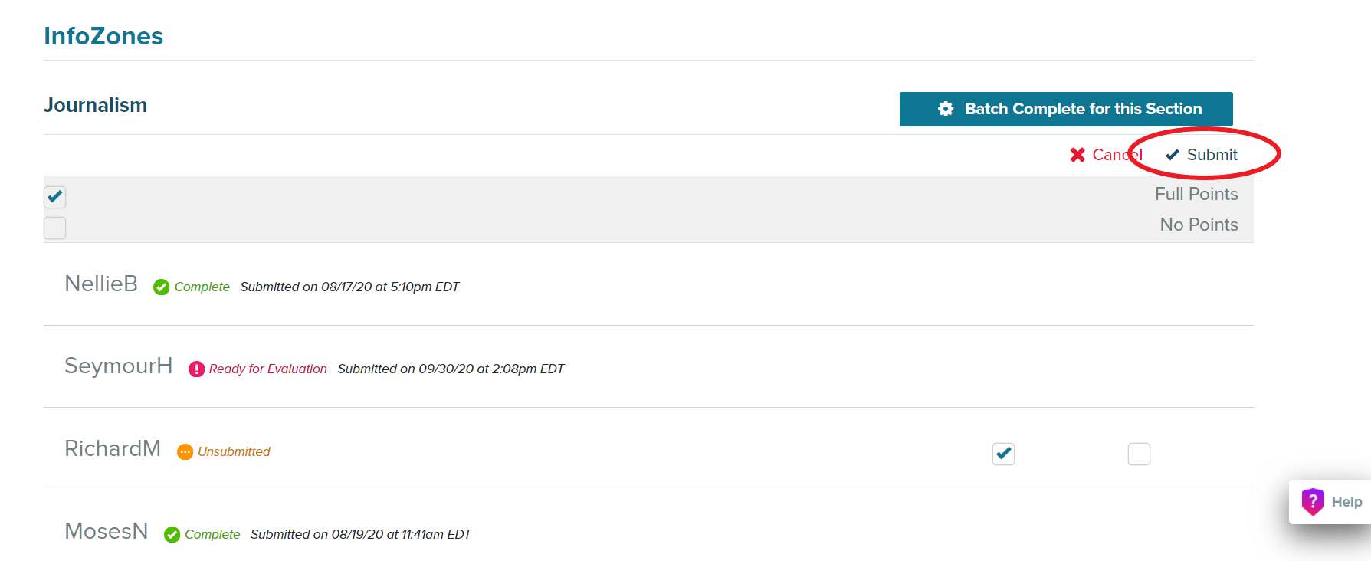The height and width of the screenshot is (561, 1371).
Task: Open student RichardM's entry
Action: 113,448
